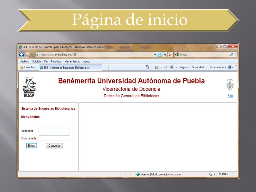Click the RSS feeds icon
256x192 pixels.
pyautogui.click(x=157, y=67)
